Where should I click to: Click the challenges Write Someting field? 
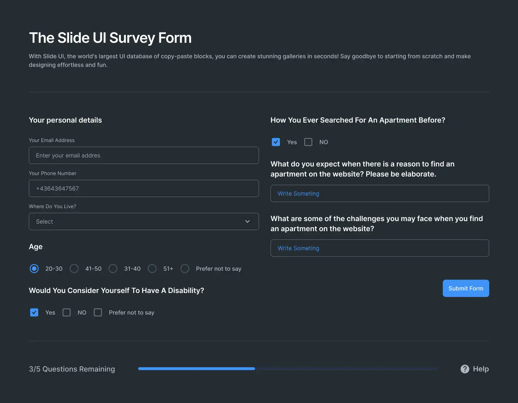pos(380,248)
